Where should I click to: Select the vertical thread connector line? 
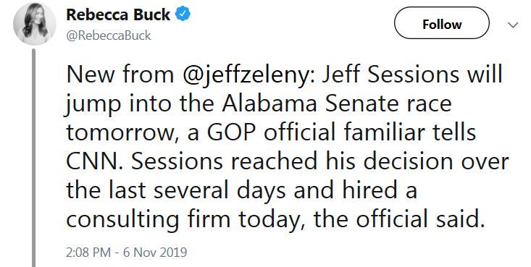33,158
